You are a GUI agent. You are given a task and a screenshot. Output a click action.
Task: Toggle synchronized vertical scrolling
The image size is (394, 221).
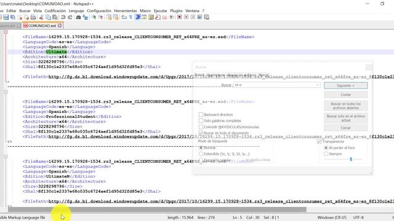click(109, 17)
